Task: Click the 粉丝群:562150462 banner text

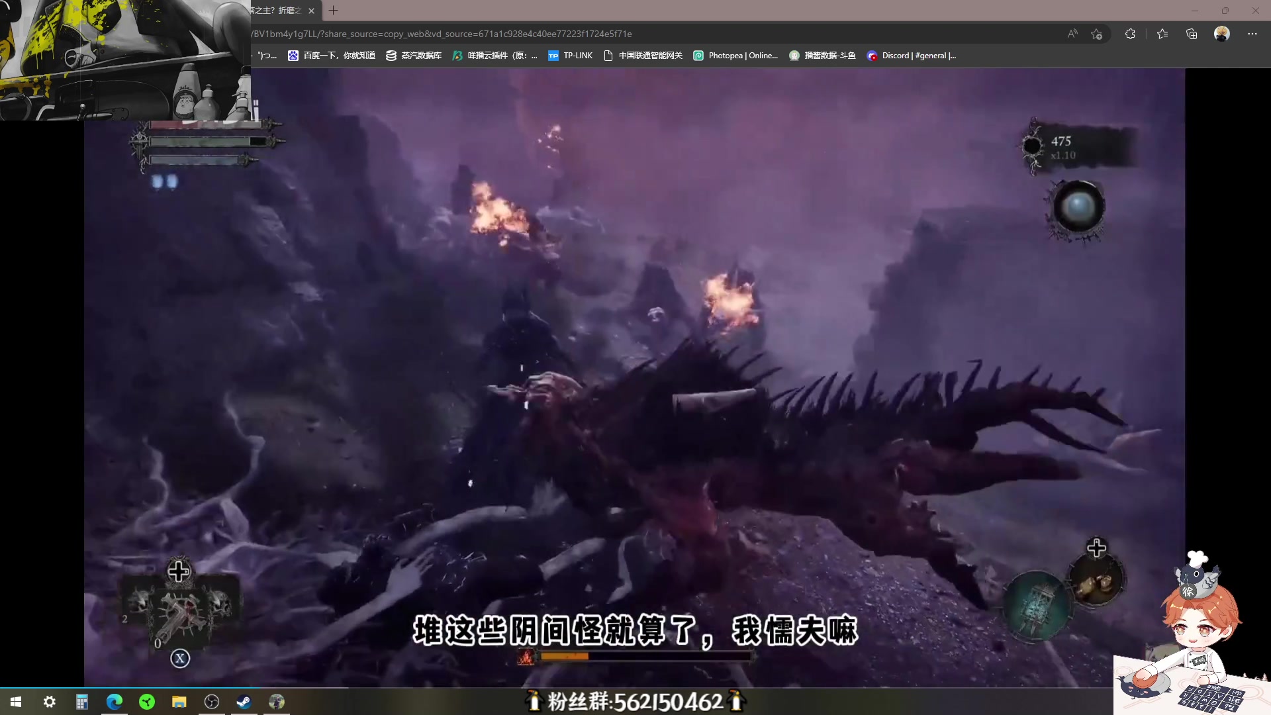Action: (635, 702)
